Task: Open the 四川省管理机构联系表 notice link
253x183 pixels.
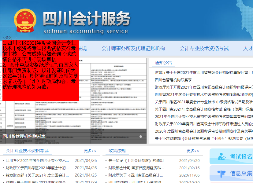Action: [x=173, y=80]
